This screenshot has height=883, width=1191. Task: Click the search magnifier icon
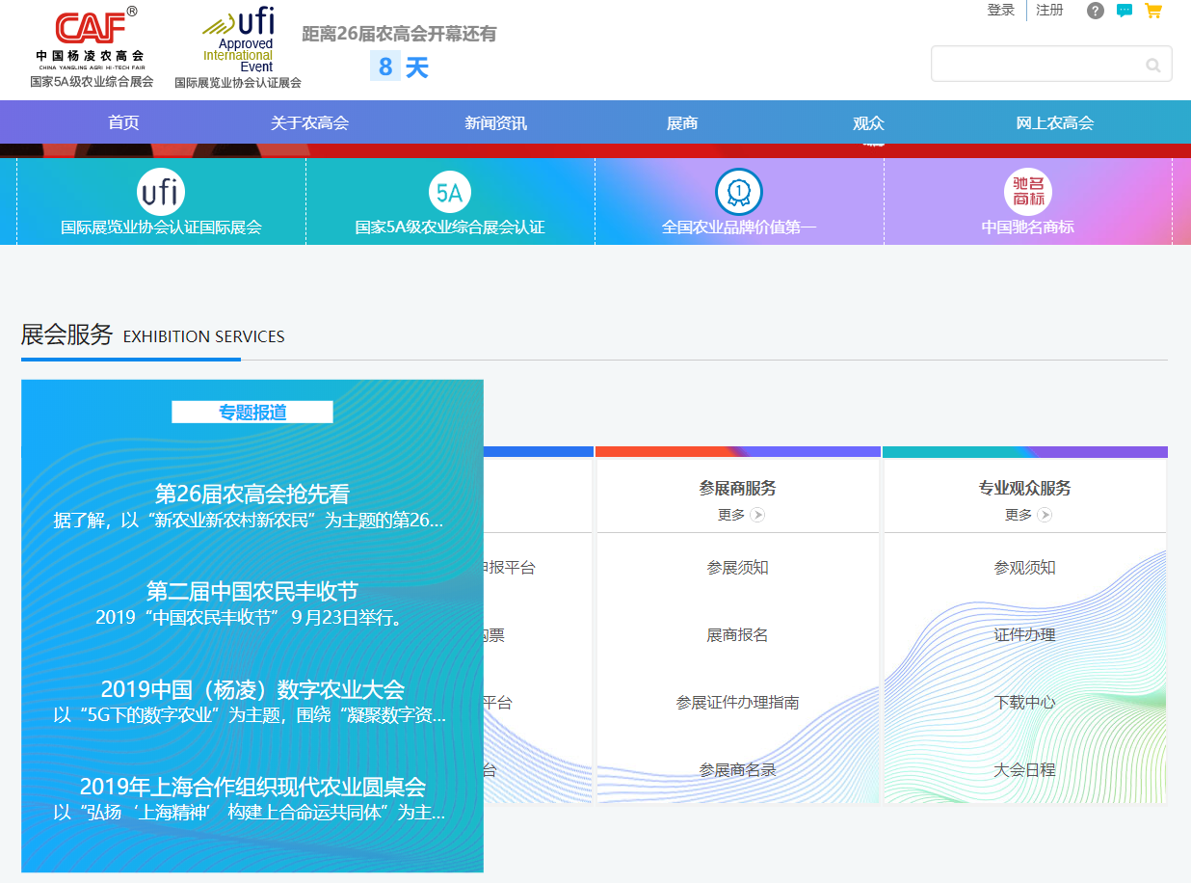click(1152, 65)
